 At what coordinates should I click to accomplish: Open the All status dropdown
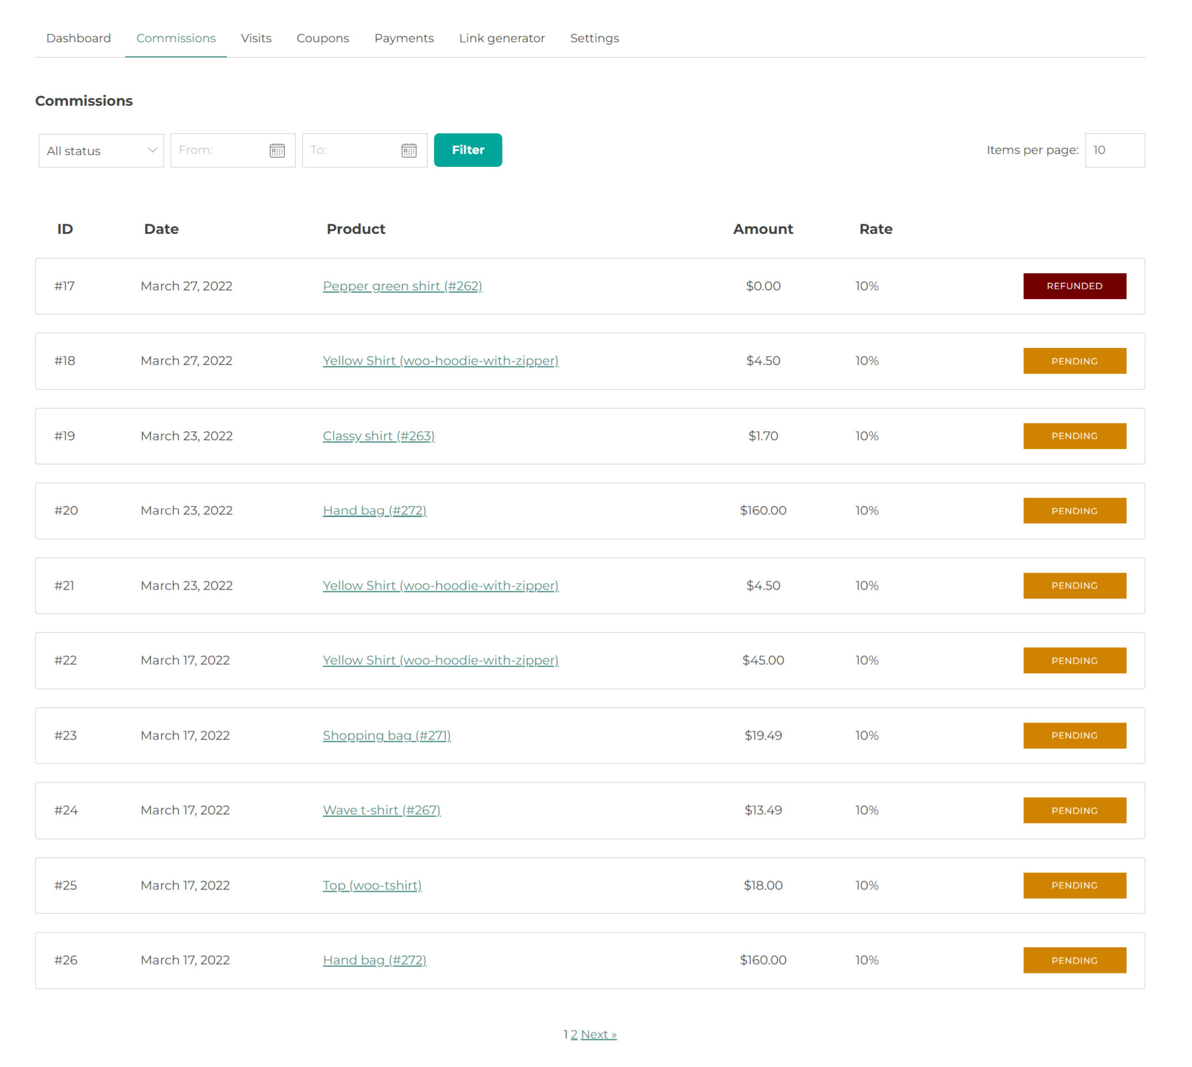point(101,150)
